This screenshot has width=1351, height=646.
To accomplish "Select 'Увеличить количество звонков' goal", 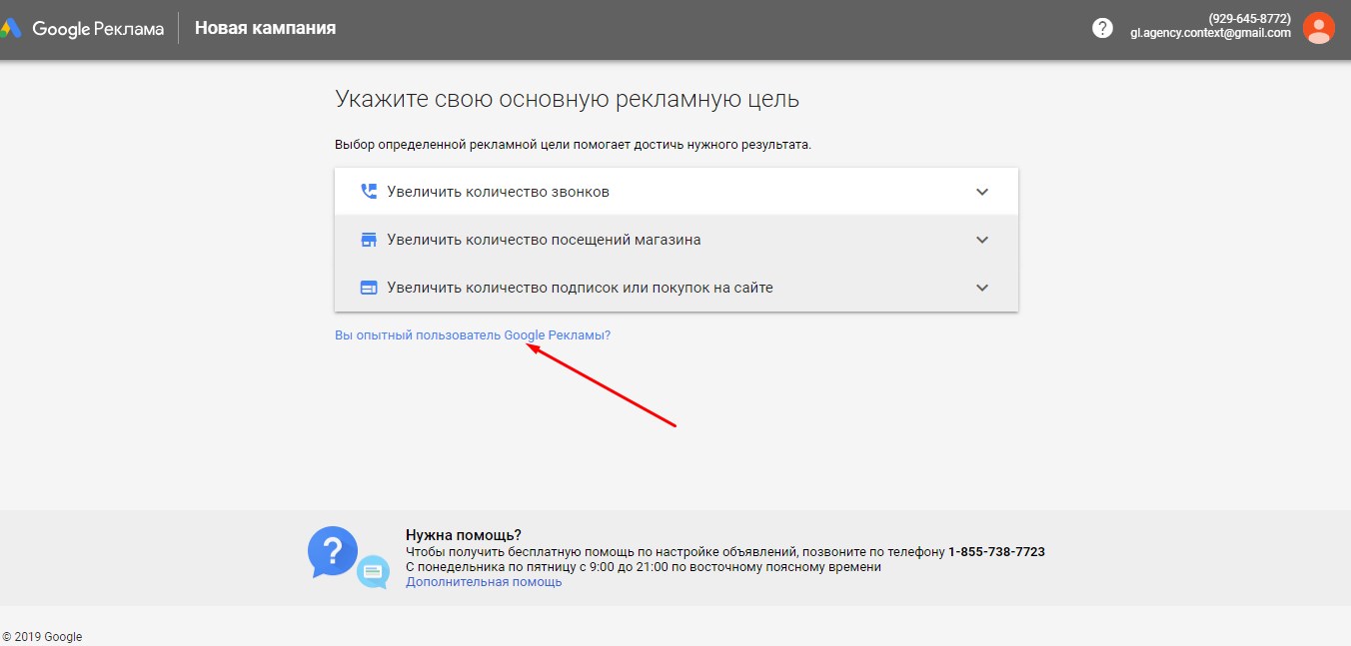I will (x=676, y=192).
